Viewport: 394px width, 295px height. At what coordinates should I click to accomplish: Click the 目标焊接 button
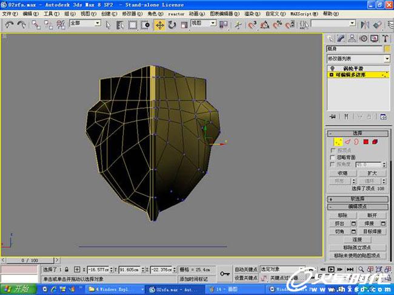[372, 232]
